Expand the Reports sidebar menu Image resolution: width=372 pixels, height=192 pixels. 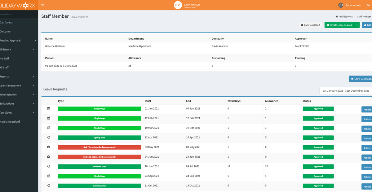coord(19,76)
